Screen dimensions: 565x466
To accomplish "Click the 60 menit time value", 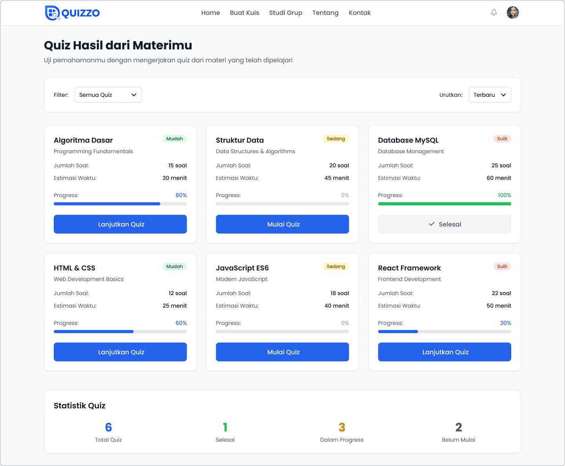I will click(x=499, y=178).
